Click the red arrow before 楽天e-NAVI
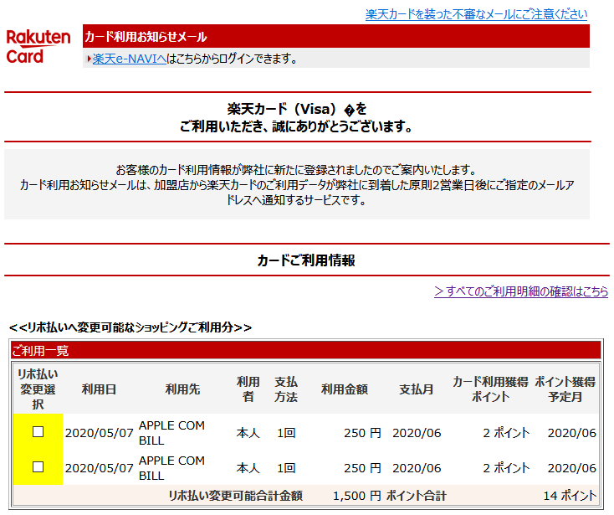 90,59
